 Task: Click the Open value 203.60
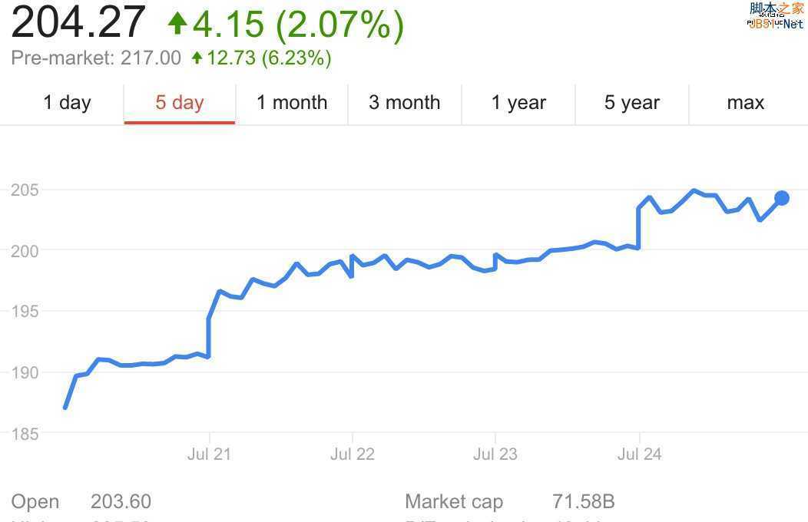tap(121, 502)
